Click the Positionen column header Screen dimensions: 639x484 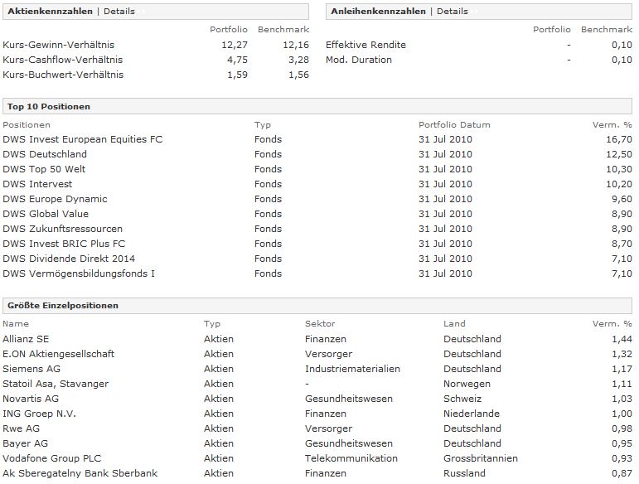point(27,125)
